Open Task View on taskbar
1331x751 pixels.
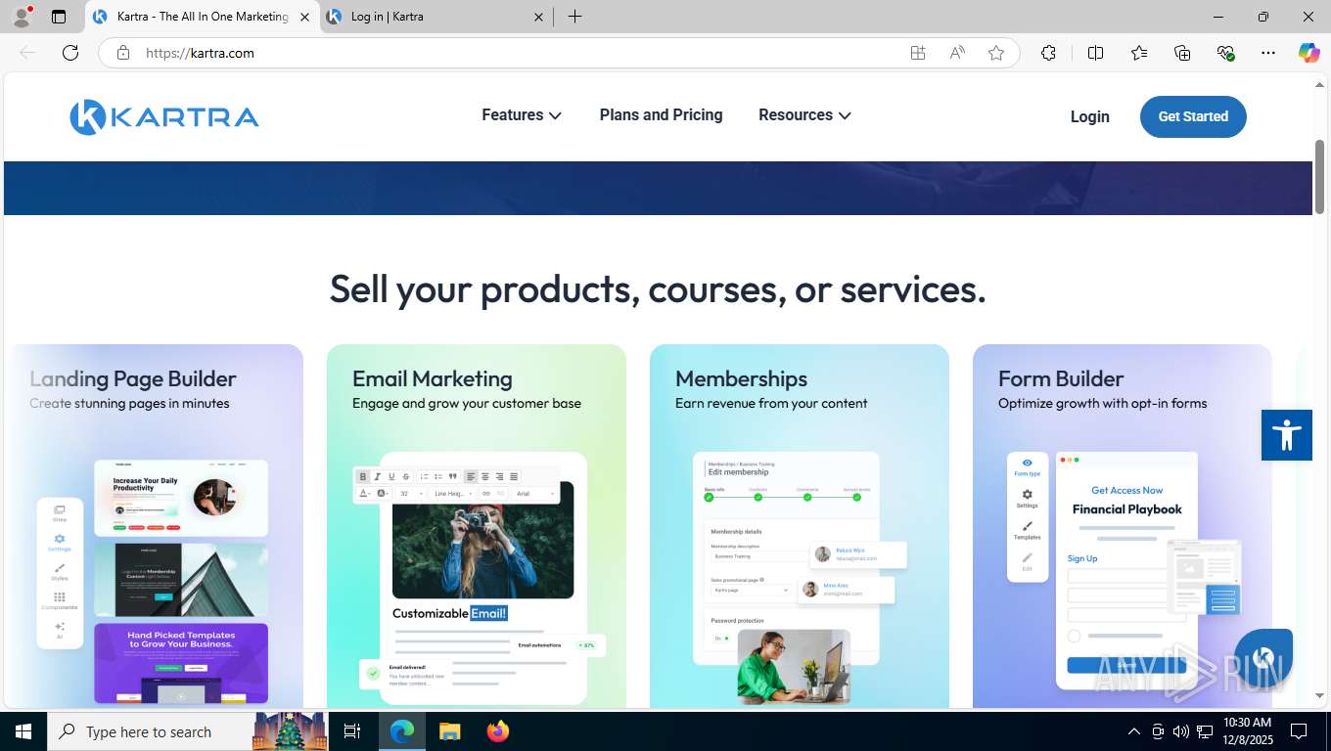tap(352, 731)
